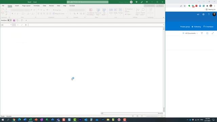Viewport: 217px width, 122px height.
Task: Switch to the Formulas ribbon tab
Action: coord(37,6)
